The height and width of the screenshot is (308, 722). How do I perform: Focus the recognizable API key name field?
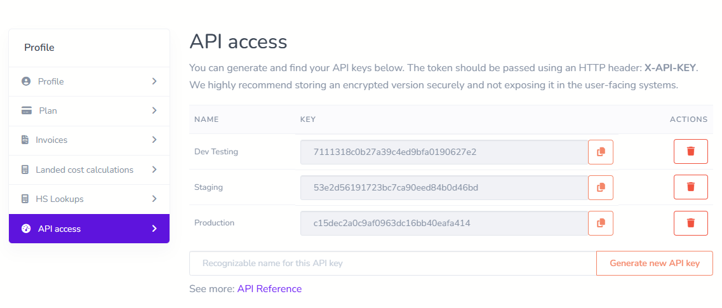click(x=393, y=264)
